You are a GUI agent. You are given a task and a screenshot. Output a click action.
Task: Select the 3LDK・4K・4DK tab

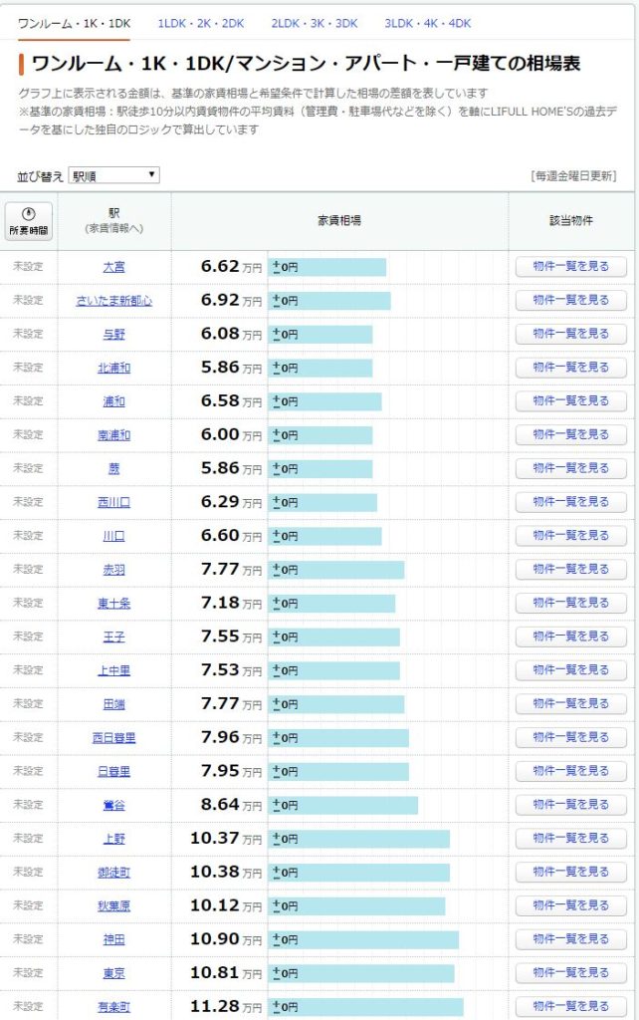click(x=428, y=23)
